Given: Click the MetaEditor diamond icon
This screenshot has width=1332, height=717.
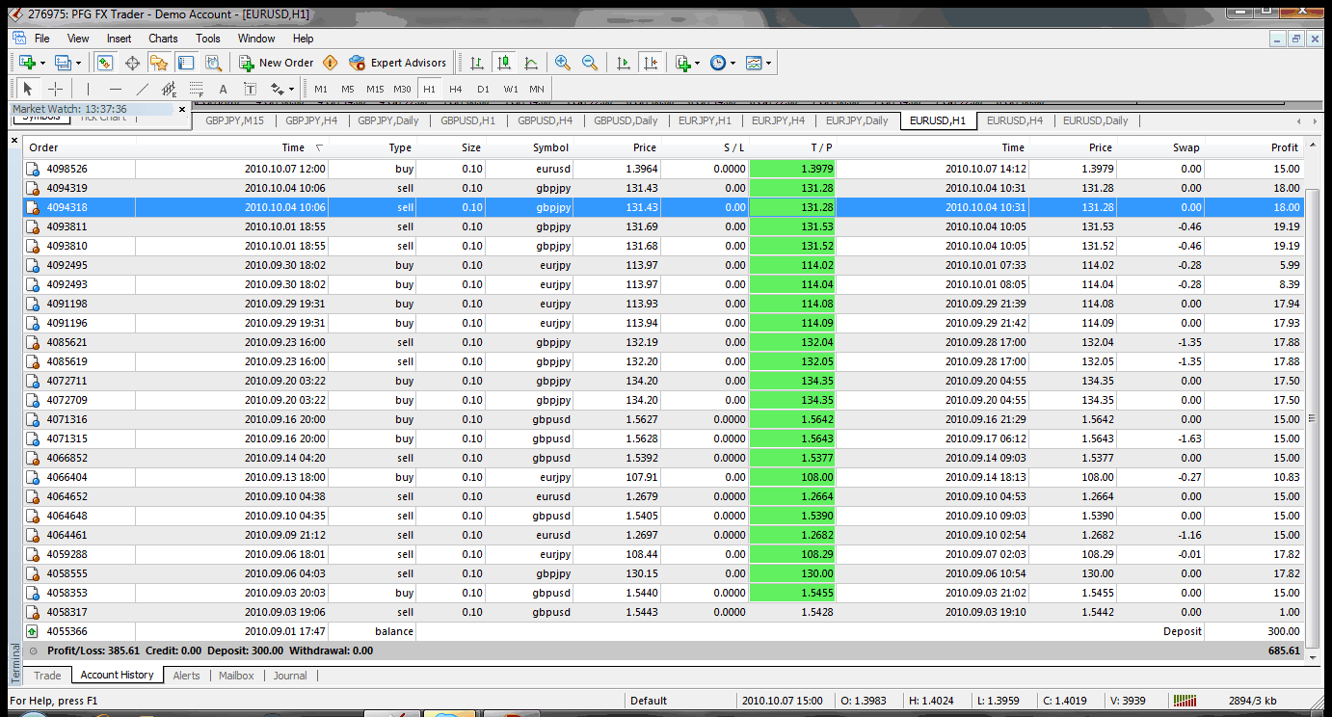Looking at the screenshot, I should (331, 63).
